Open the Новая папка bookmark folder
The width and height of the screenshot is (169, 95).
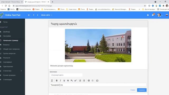point(71,9)
